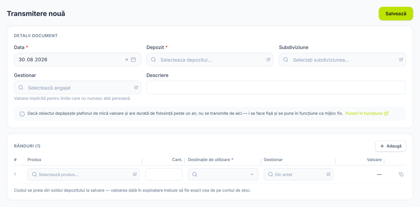Viewport: 420px width, 207px height.
Task: Click the search icon in Depozit field
Action: (153, 60)
